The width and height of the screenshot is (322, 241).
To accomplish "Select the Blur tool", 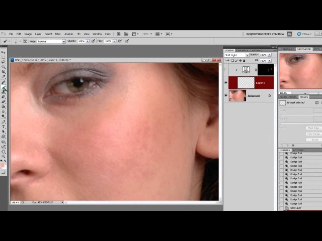I will click(4, 111).
